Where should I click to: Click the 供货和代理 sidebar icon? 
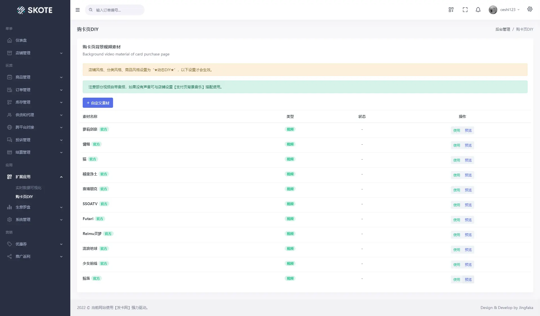(10, 115)
